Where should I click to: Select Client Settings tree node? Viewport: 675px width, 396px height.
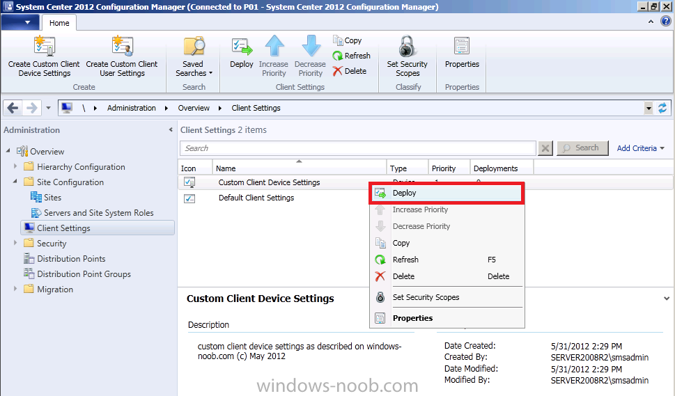pos(98,228)
